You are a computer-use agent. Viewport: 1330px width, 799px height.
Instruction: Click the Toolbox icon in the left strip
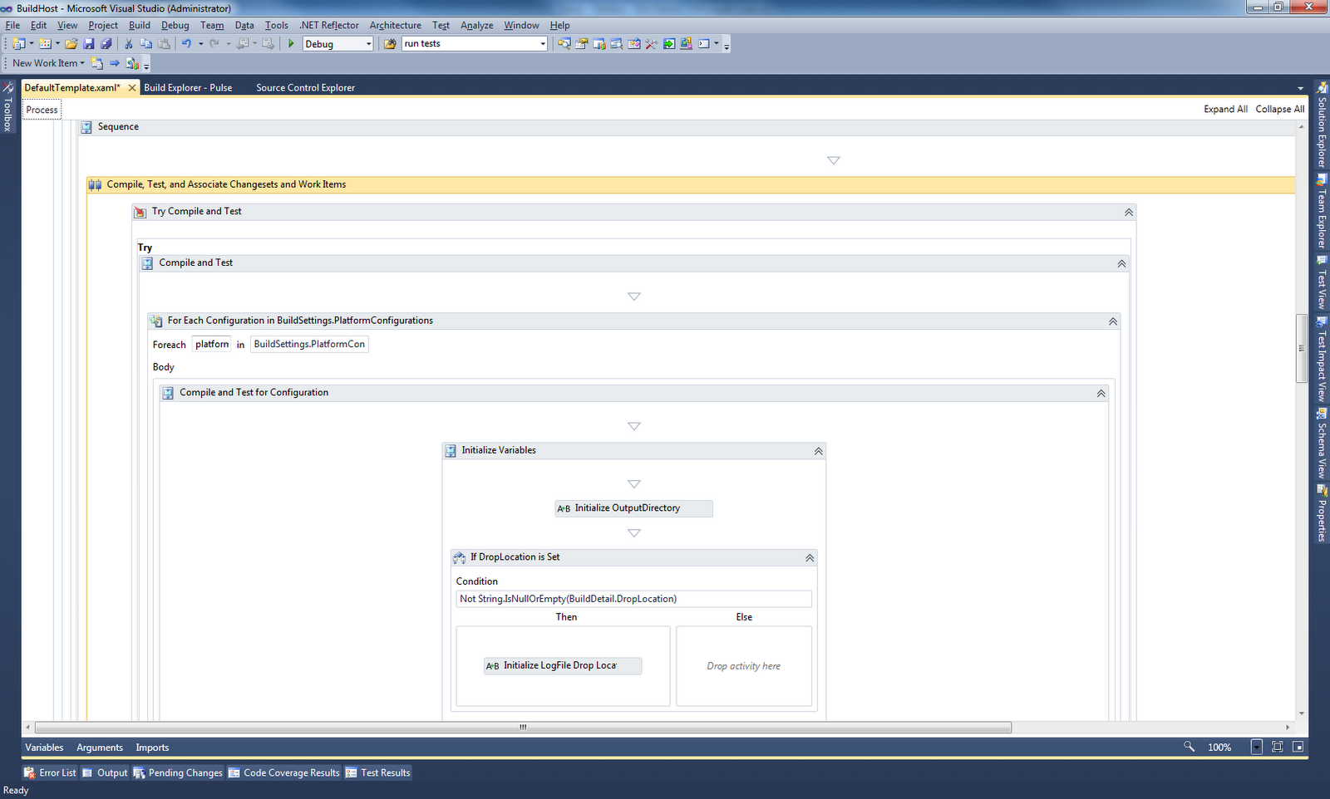pos(7,87)
